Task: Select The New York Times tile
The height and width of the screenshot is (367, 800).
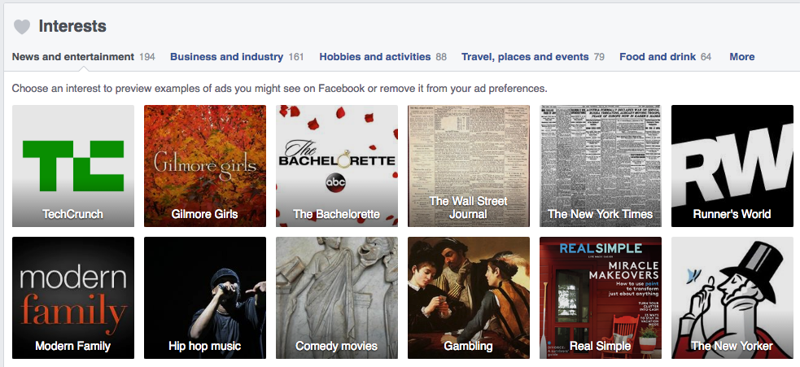Action: (601, 166)
